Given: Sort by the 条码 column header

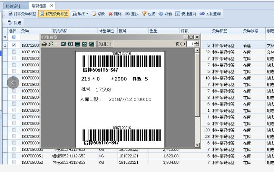Looking at the screenshot, I should click(x=36, y=31).
